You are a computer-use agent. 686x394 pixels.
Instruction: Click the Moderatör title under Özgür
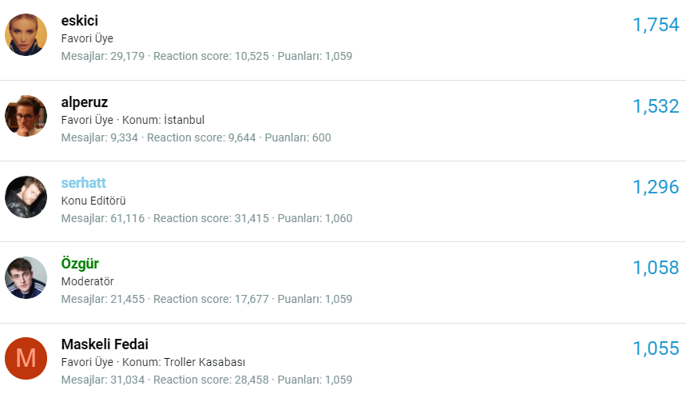pyautogui.click(x=88, y=281)
